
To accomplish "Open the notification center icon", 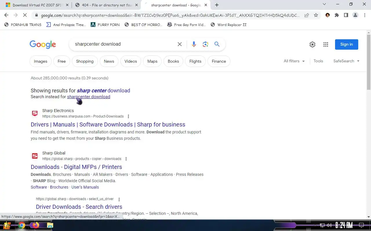I will (361, 225).
